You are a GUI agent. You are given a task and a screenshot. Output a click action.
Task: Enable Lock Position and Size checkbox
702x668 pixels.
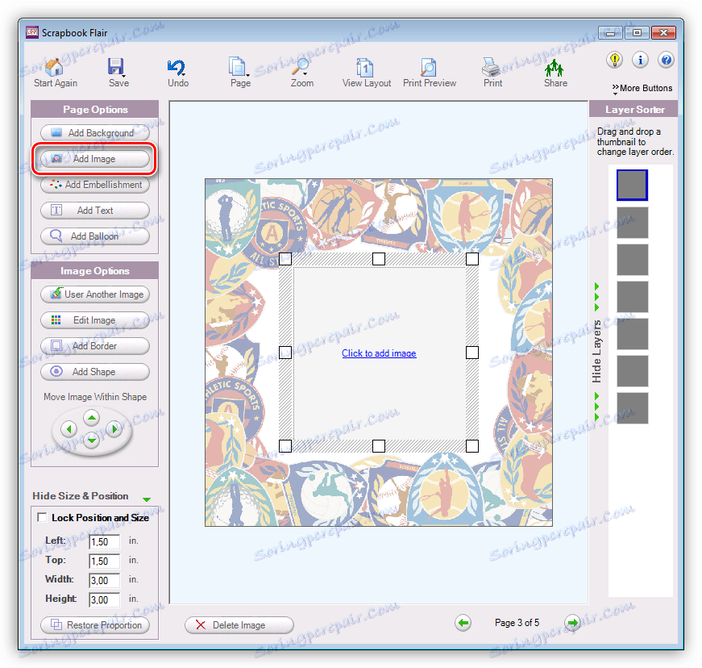pyautogui.click(x=42, y=517)
